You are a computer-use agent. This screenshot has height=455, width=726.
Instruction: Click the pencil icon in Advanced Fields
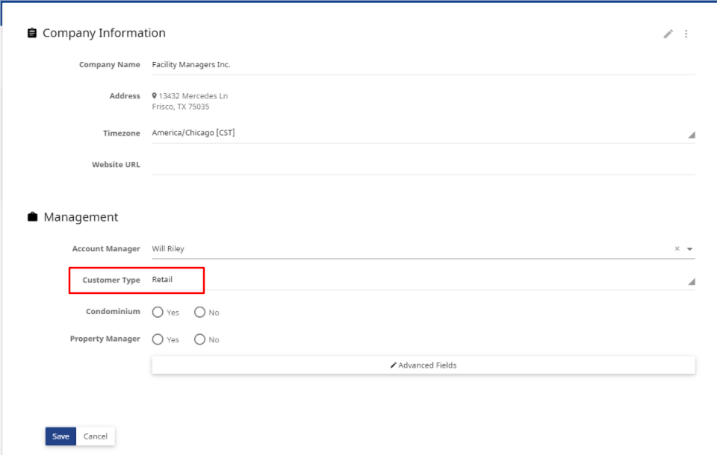coord(393,365)
